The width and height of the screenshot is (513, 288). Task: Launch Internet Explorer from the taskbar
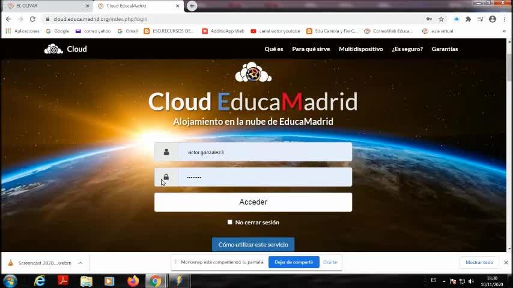(x=40, y=281)
